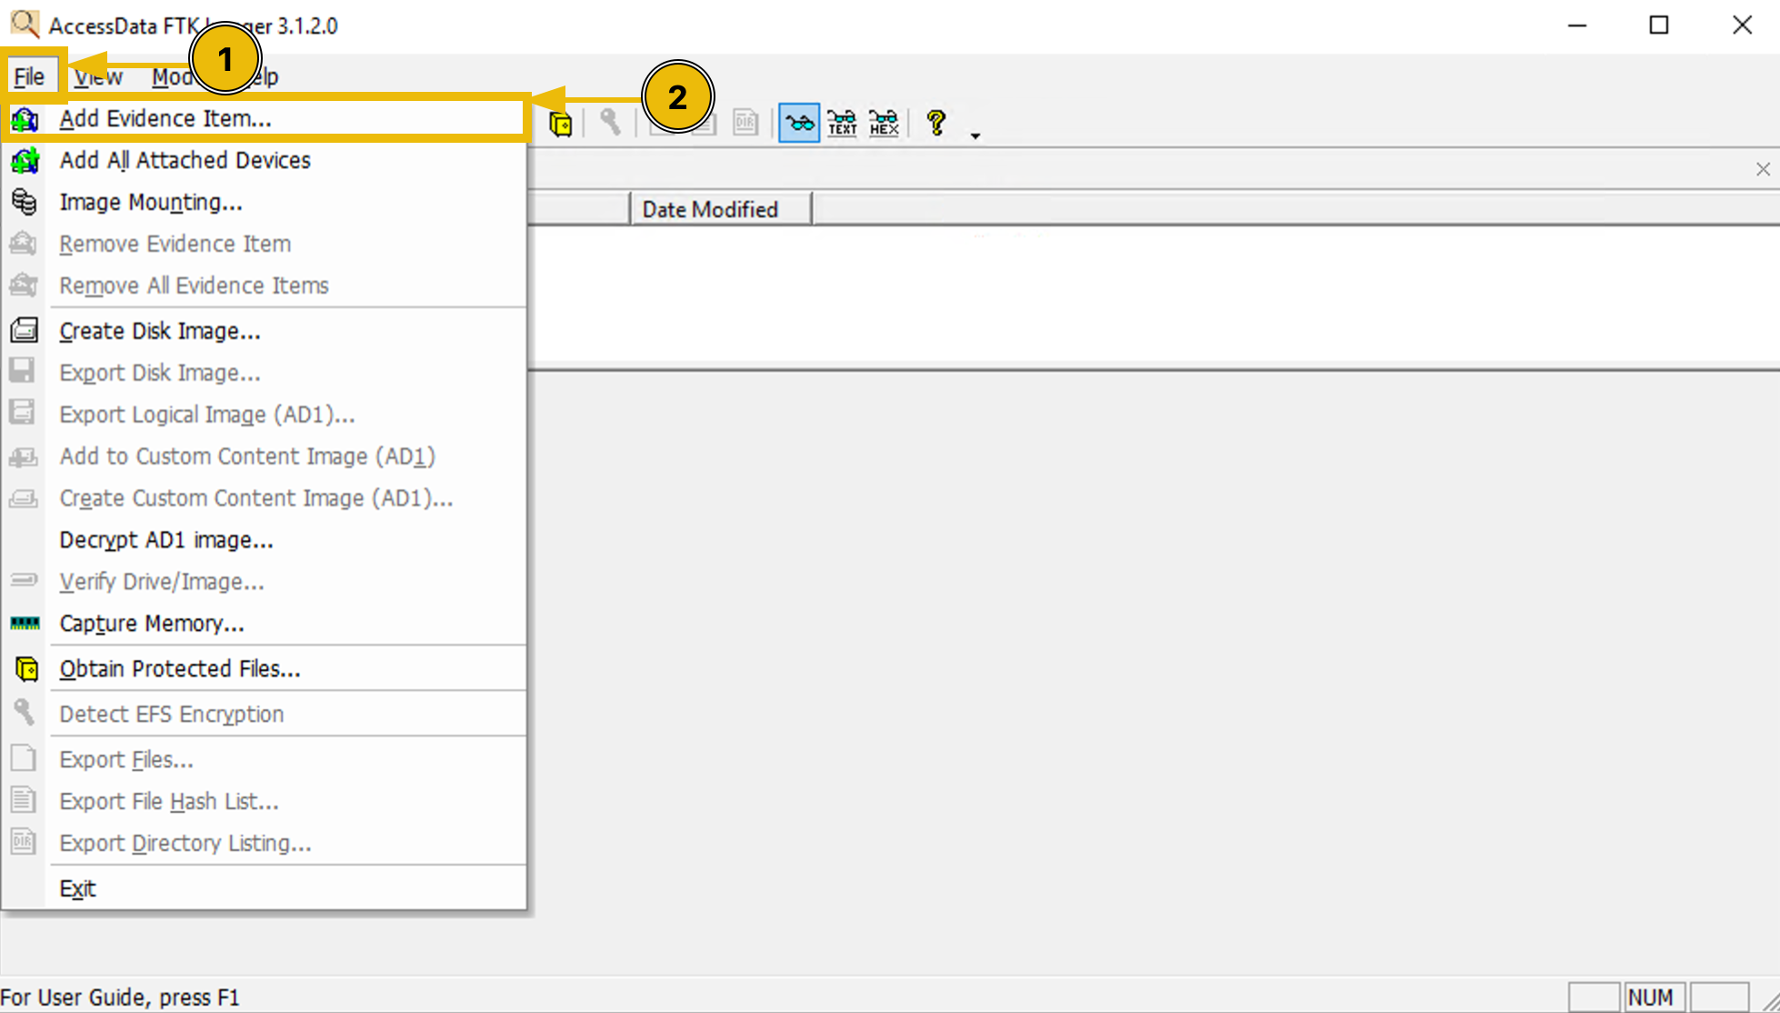Click the Detect EFS Encryption key icon
This screenshot has height=1013, width=1780.
click(25, 712)
